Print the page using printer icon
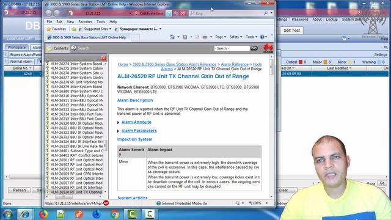391x220 pixels. 205,37
